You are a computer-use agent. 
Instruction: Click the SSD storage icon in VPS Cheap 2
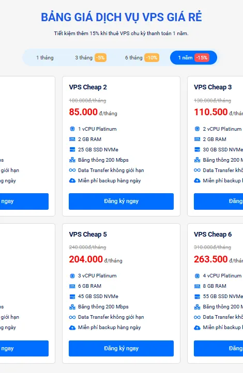coord(72,149)
